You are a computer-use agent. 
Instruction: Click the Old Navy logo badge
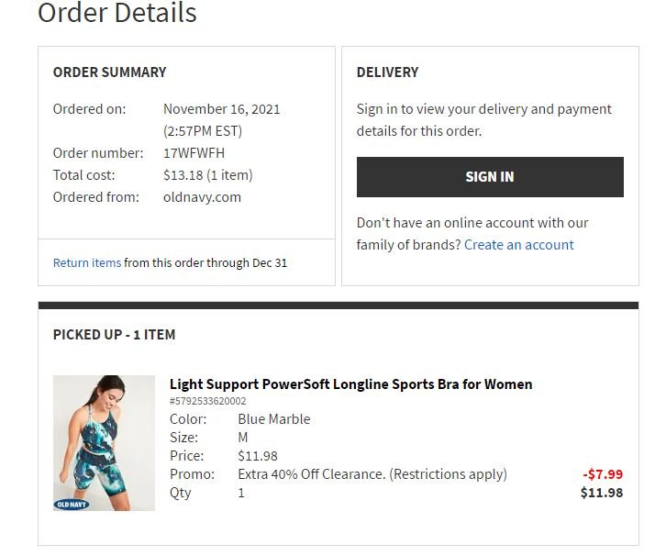[72, 504]
